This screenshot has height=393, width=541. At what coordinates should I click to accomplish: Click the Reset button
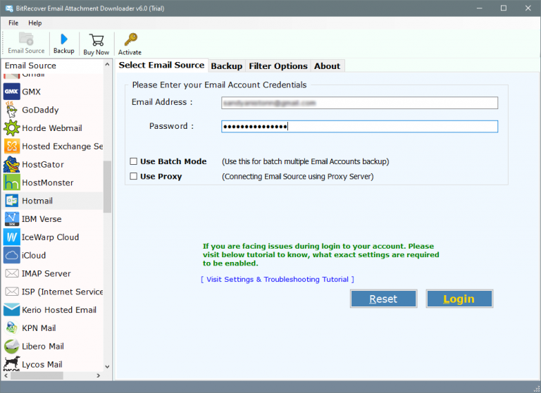[x=383, y=299]
